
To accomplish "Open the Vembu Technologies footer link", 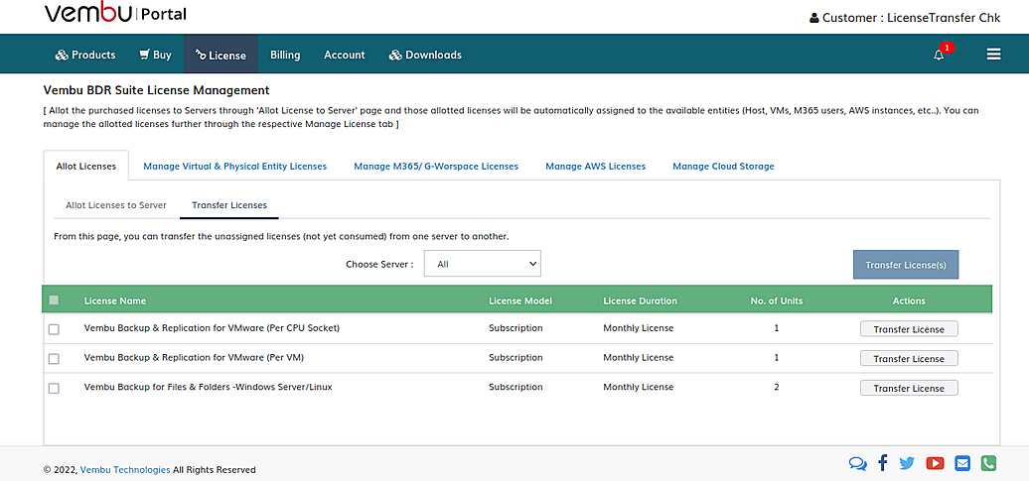I will [125, 470].
